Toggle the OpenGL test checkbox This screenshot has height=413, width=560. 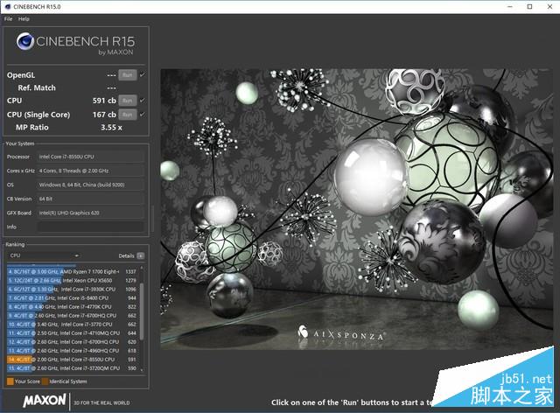coord(142,75)
